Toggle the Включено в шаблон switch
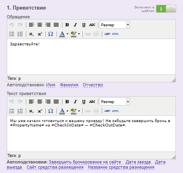Image resolution: width=183 pixels, height=173 pixels. point(166,9)
